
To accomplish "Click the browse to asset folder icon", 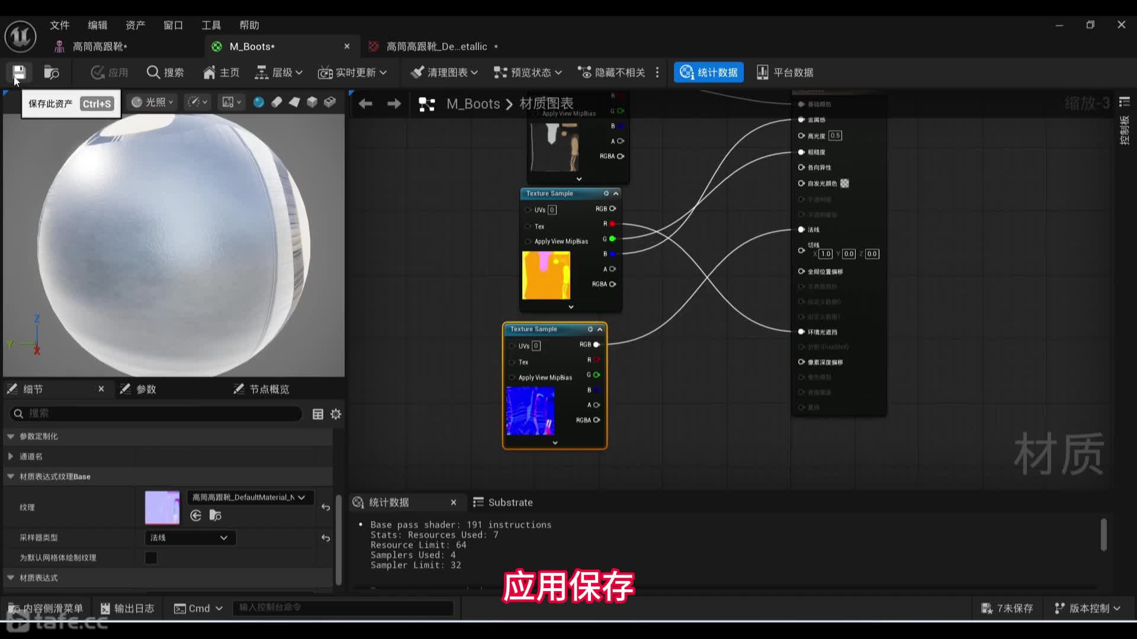I will point(52,72).
